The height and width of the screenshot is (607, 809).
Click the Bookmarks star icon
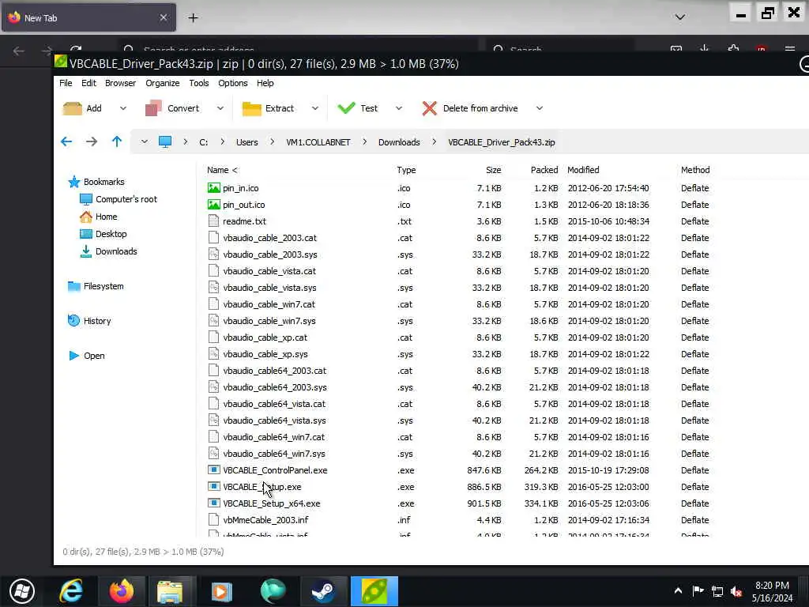pos(73,182)
